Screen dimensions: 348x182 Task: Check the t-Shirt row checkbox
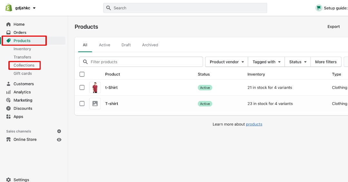82,87
